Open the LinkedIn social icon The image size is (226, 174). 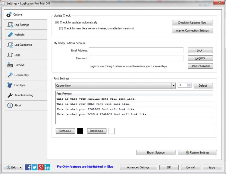tap(47, 167)
